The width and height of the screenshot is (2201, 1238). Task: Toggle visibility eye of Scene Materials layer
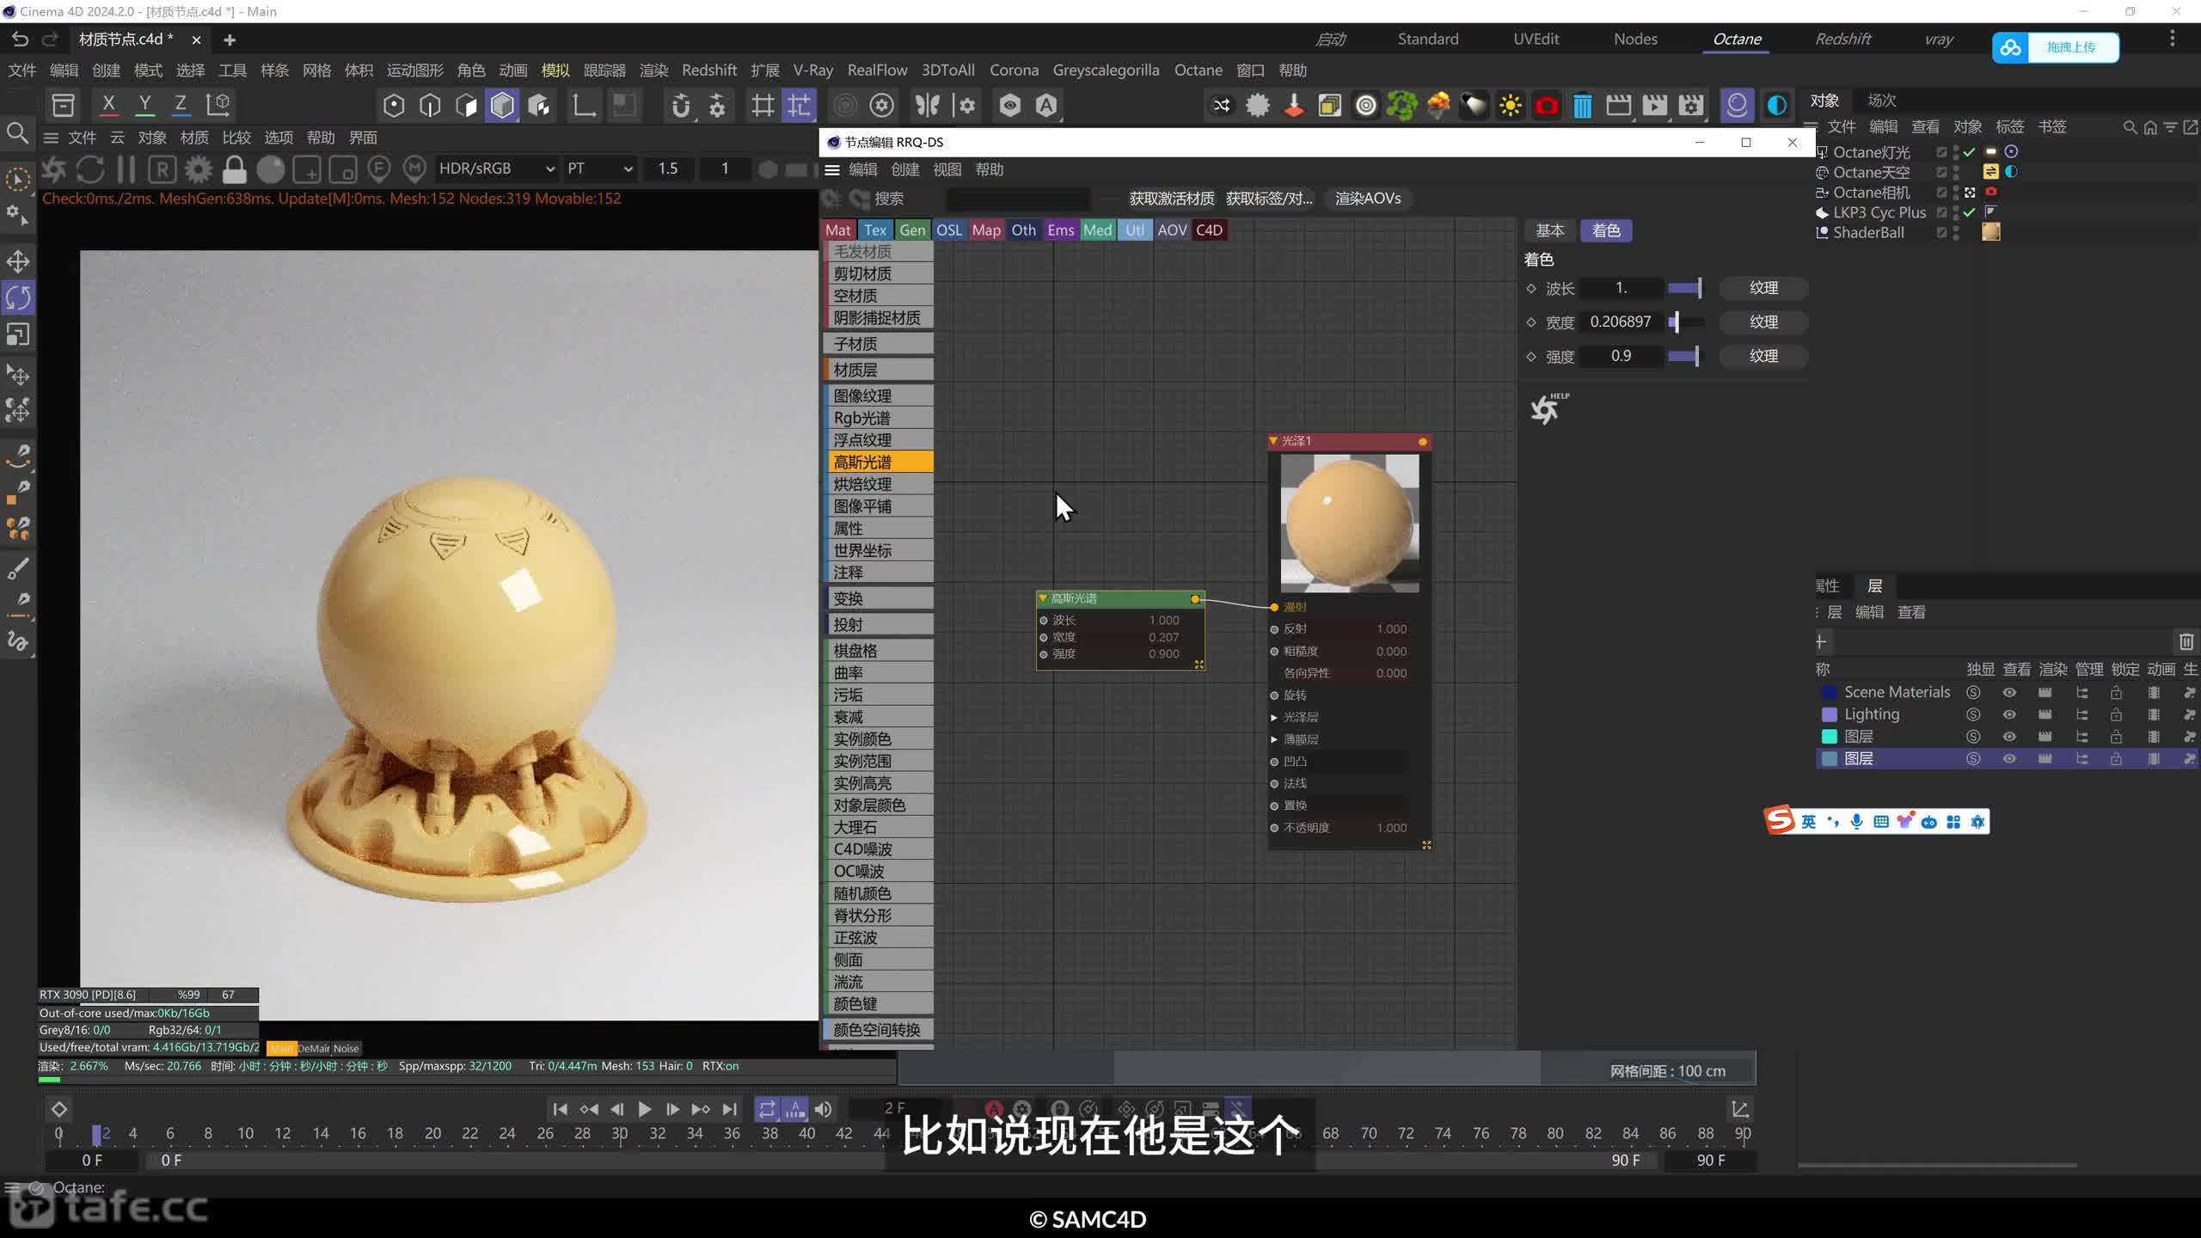[2009, 692]
